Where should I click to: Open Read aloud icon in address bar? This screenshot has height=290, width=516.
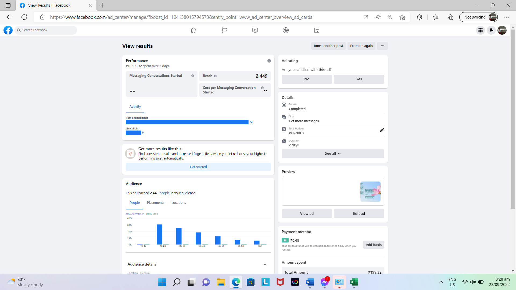378,17
